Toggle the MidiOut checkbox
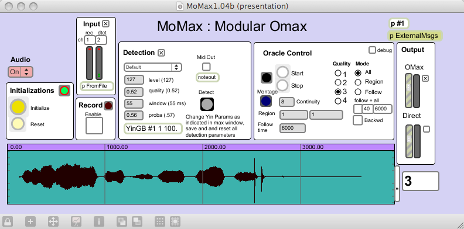Screen dimensions: 464x229 point(206,66)
